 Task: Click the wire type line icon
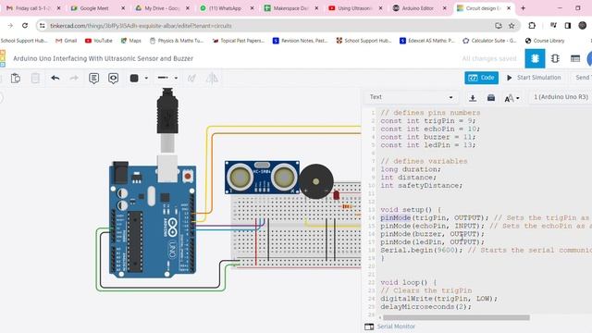point(163,78)
